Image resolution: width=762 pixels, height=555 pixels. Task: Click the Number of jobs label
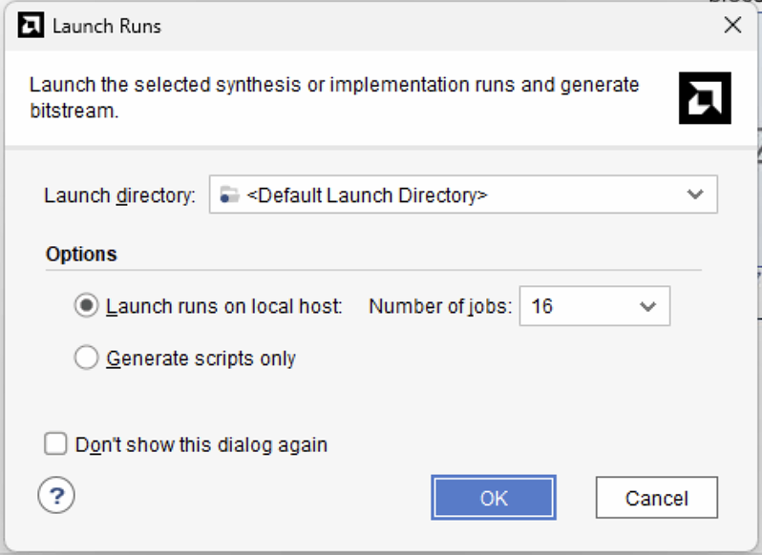pyautogui.click(x=440, y=307)
